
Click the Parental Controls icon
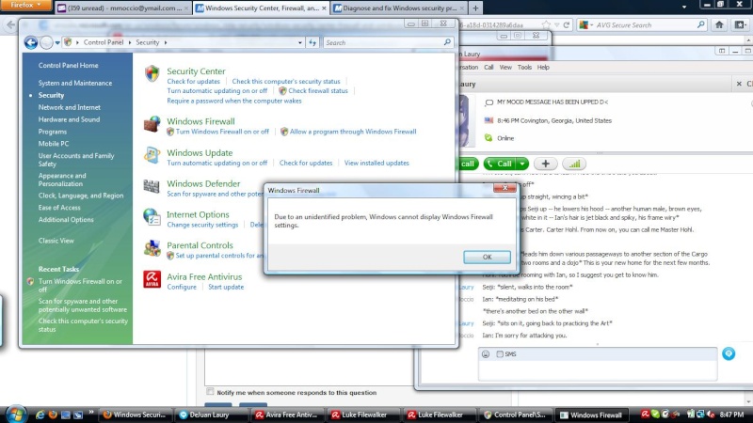point(152,248)
